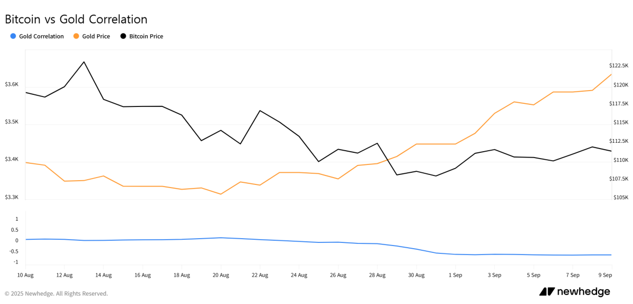The height and width of the screenshot is (304, 633).
Task: Click the orange Gold Price legend dot
Action: pos(76,36)
